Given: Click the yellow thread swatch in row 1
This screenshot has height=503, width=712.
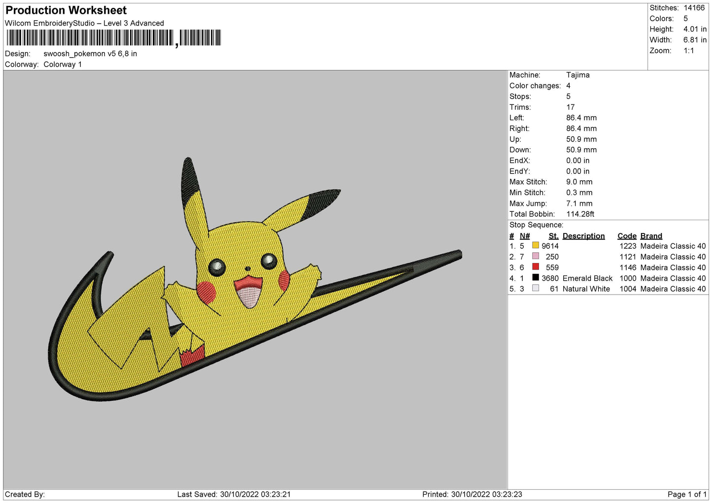Looking at the screenshot, I should point(535,245).
